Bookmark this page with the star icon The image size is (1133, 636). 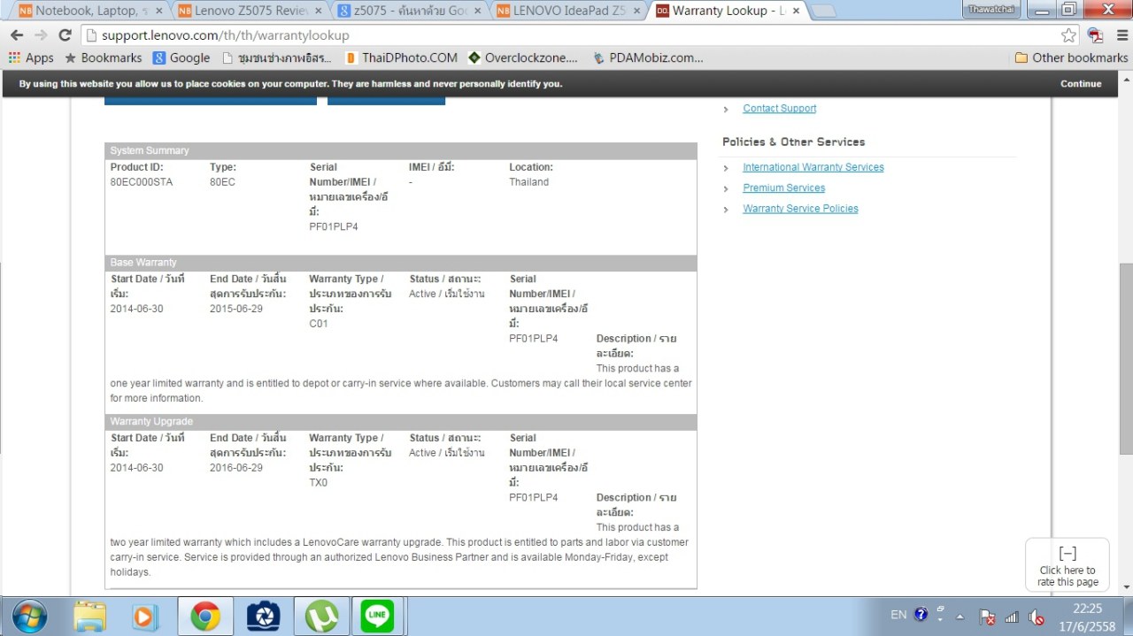point(1068,35)
